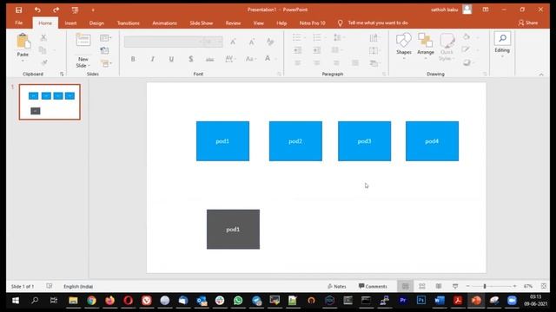Screen dimensions: 556x312
Task: Open the Change Case dropdown
Action: [251, 59]
